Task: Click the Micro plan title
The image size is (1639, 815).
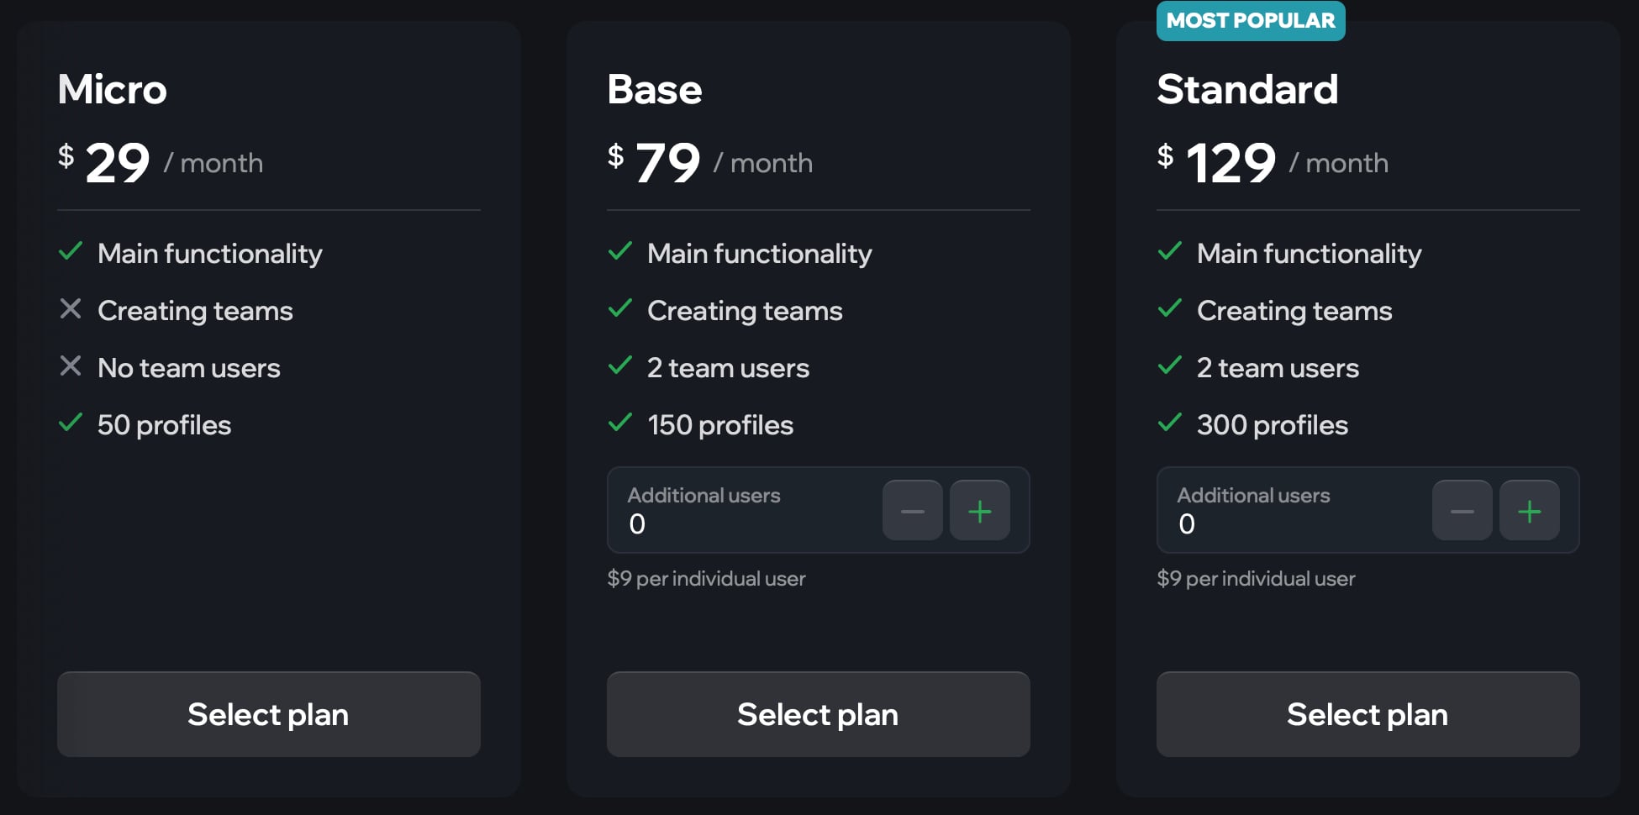Action: pos(113,89)
